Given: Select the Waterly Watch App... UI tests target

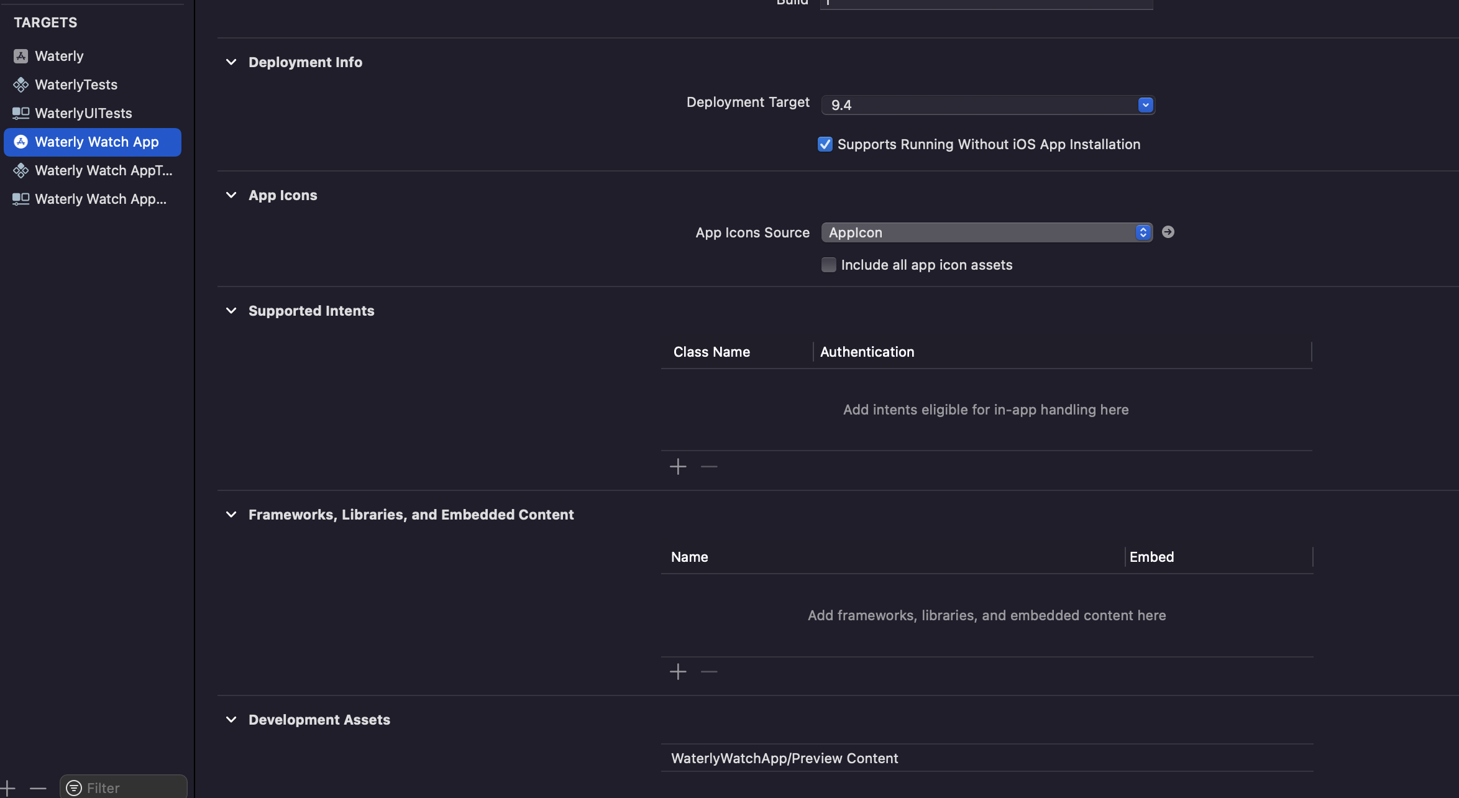Looking at the screenshot, I should click(x=100, y=199).
